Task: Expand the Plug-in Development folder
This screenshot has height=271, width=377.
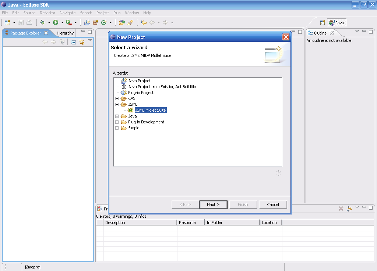Action: coord(117,122)
